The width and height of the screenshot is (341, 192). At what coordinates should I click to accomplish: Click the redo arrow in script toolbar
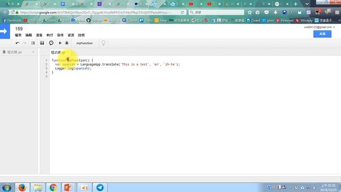(25, 43)
